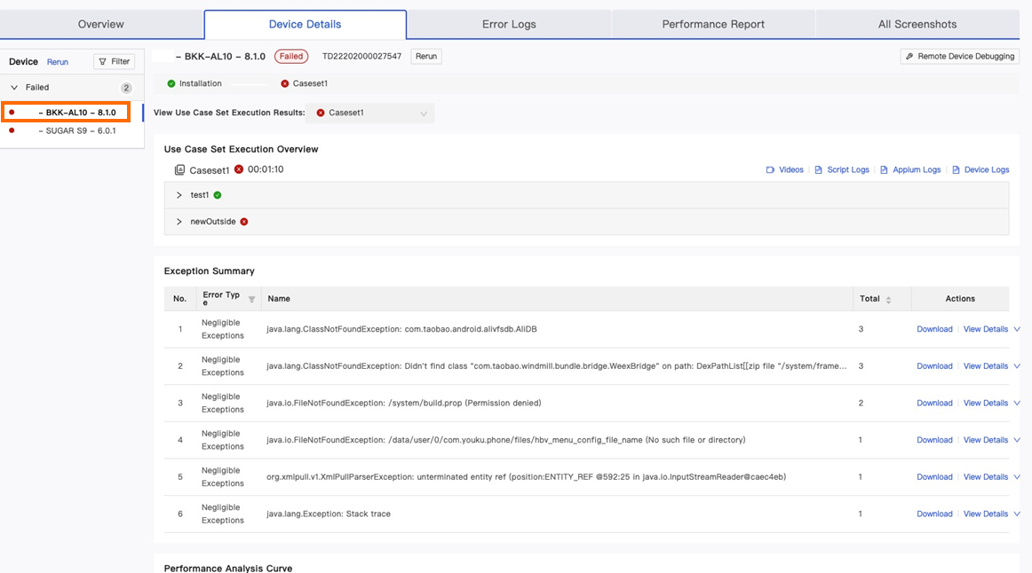Select the Device Details tab
The width and height of the screenshot is (1032, 573).
[x=305, y=24]
